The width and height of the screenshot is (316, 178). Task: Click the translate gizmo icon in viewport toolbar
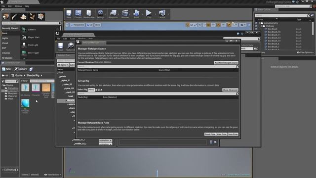click(188, 25)
